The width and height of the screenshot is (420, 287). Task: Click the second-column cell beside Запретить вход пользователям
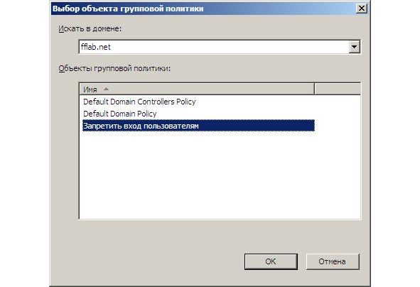tap(338, 126)
